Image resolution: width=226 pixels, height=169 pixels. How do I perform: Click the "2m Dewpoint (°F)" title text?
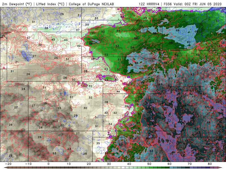(x=17, y=4)
